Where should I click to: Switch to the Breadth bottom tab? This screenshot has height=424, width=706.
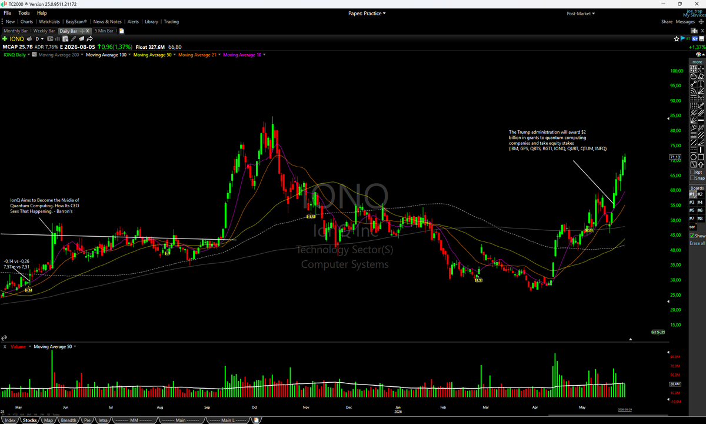click(69, 420)
